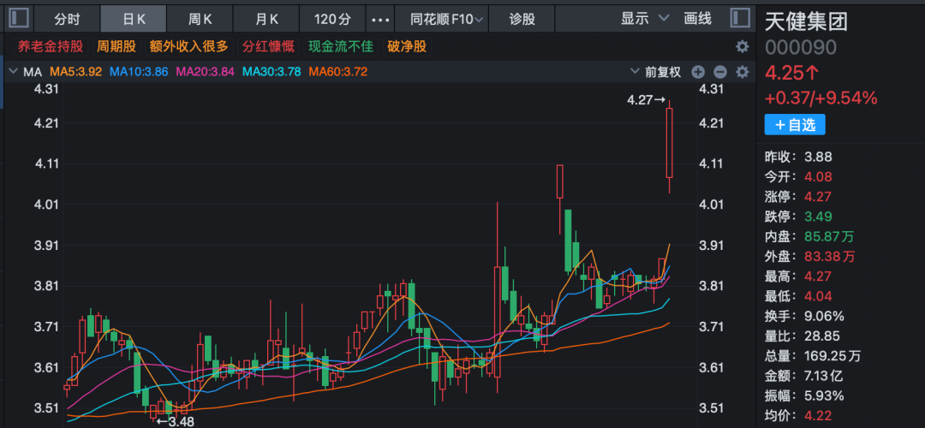Click the 诊股 stock diagnosis button

522,18
